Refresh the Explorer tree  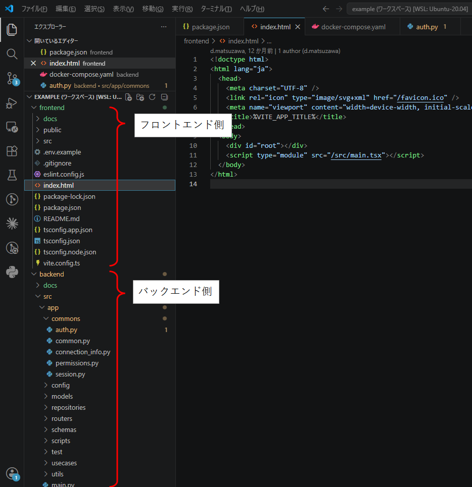[152, 97]
